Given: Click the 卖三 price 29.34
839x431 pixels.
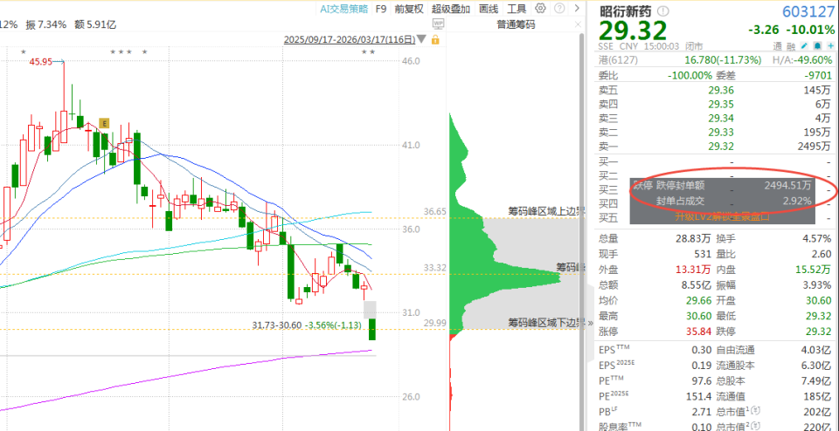Looking at the screenshot, I should 721,118.
